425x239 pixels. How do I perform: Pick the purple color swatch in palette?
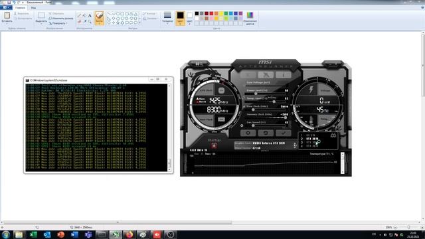pyautogui.click(x=240, y=13)
